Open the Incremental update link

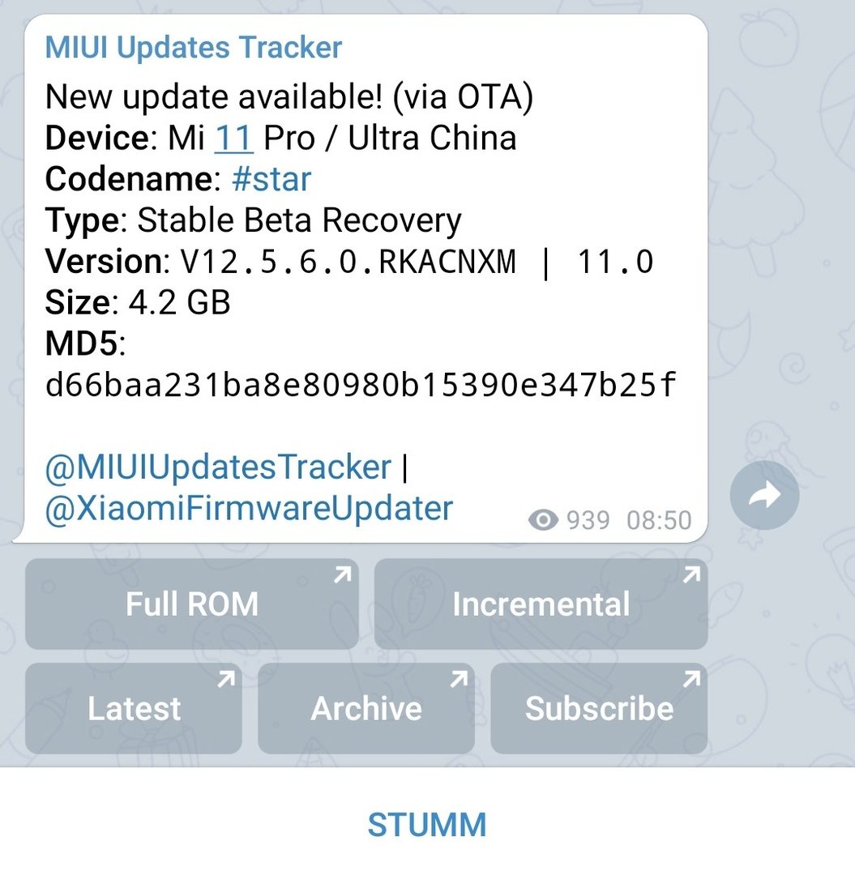(x=541, y=604)
